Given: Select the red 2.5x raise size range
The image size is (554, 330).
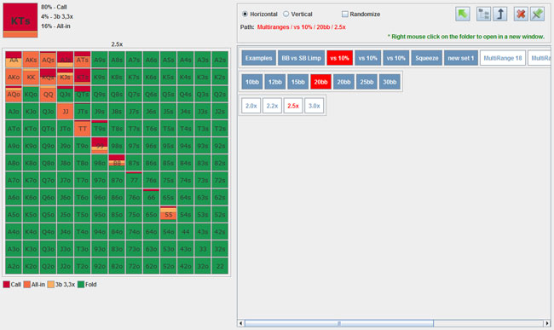Looking at the screenshot, I should [x=293, y=106].
